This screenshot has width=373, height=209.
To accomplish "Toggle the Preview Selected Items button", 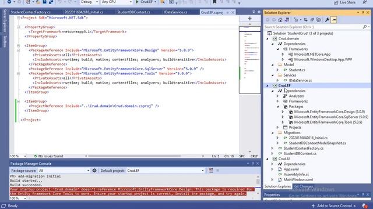I will point(334,20).
